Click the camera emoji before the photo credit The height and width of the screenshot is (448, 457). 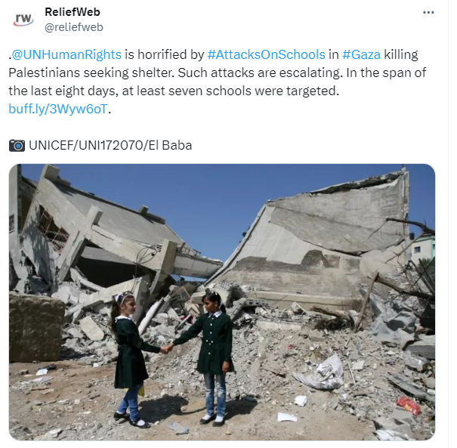17,145
